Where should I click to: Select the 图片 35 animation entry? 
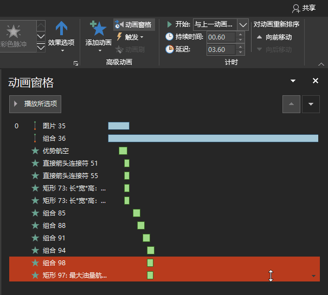(x=54, y=126)
